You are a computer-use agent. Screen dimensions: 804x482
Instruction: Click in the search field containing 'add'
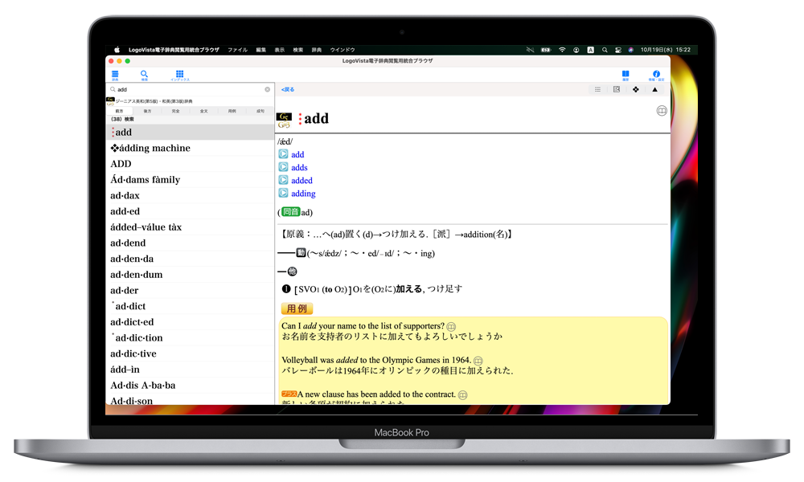tap(190, 89)
